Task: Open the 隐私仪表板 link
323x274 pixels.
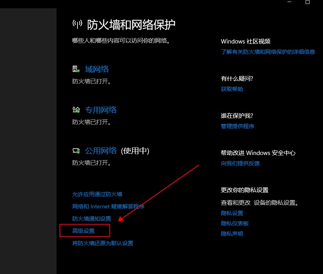Action: tap(235, 223)
